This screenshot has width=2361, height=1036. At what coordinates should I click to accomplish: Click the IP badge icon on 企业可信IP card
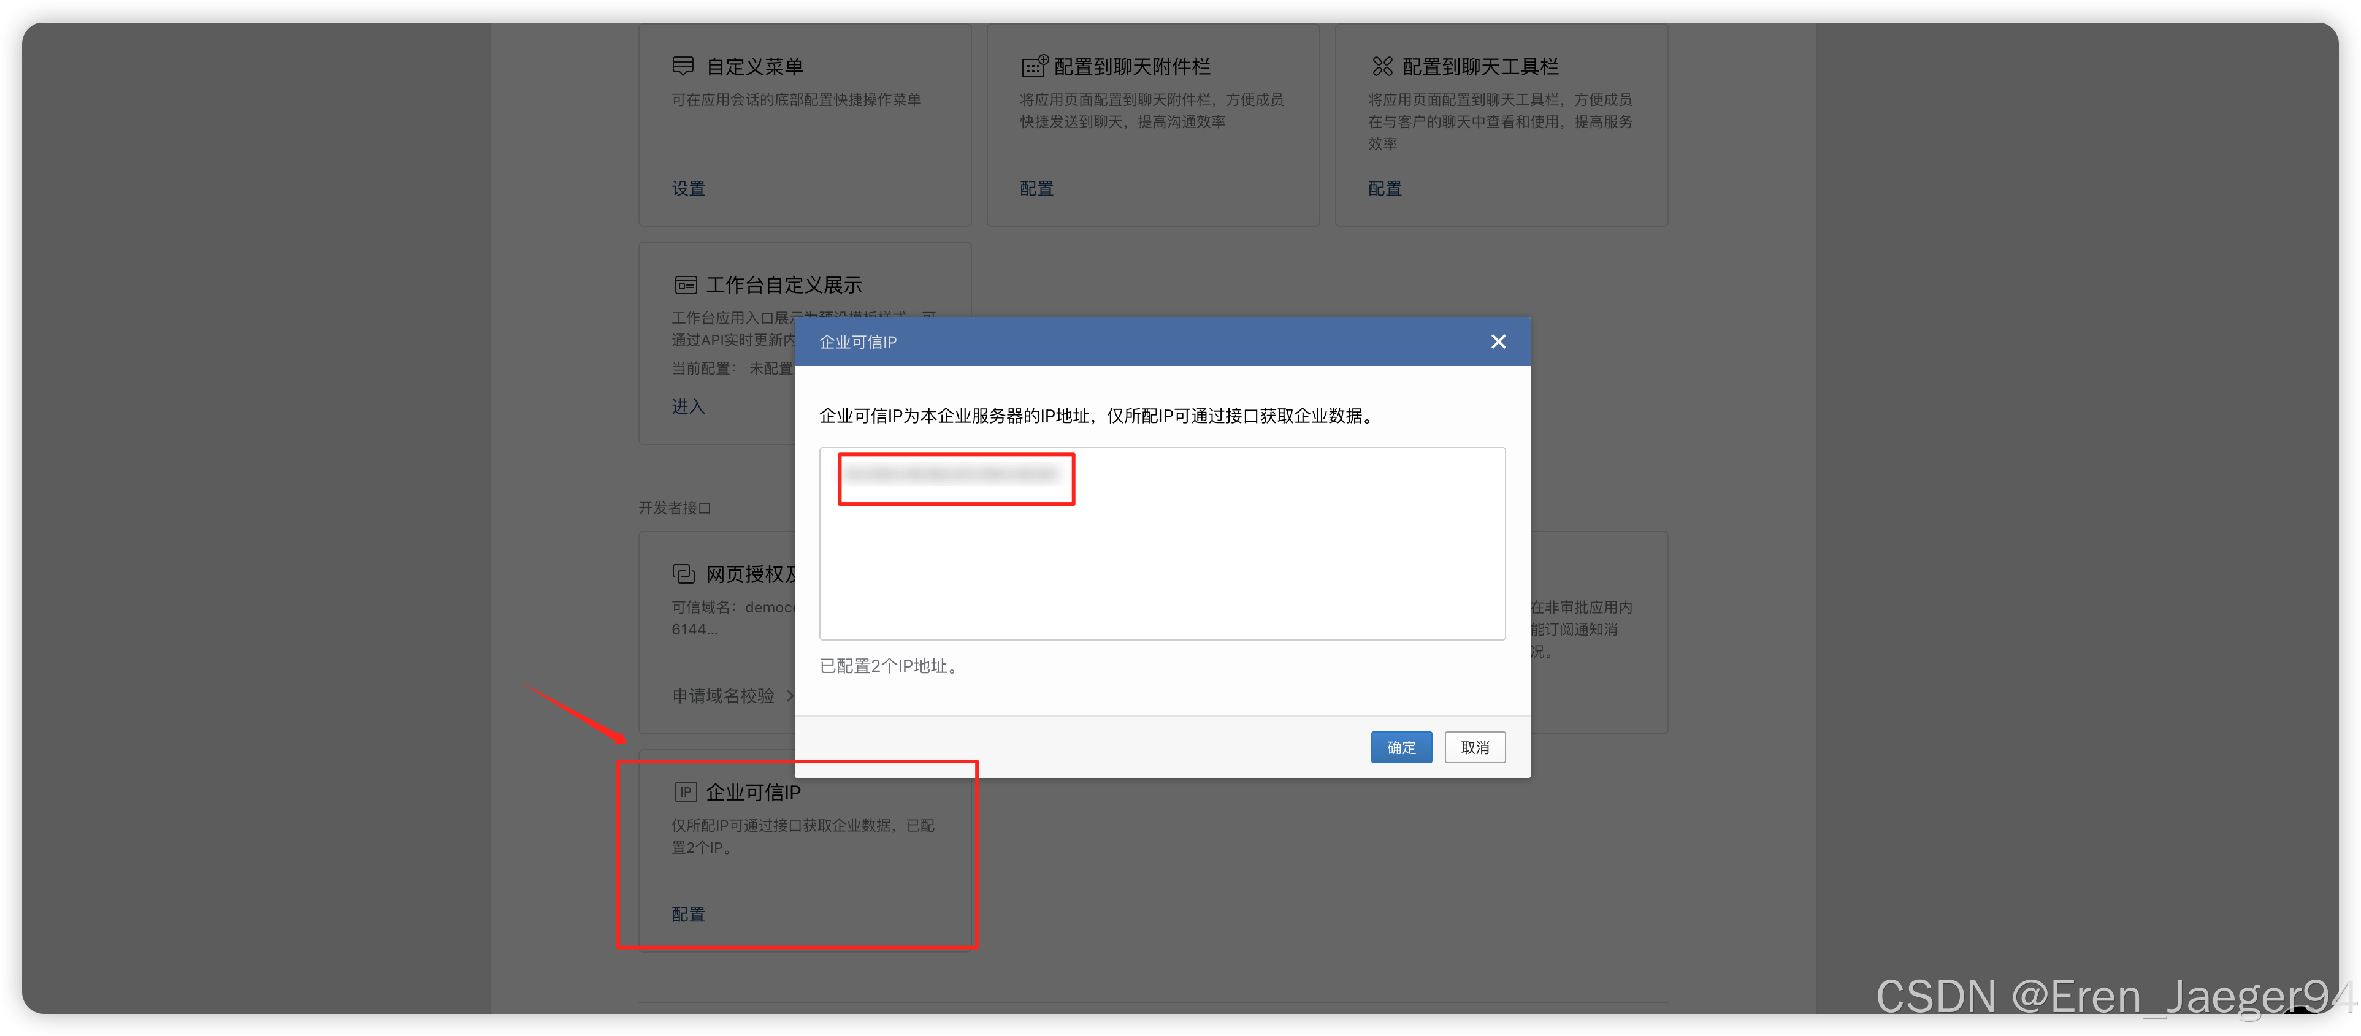coord(686,791)
